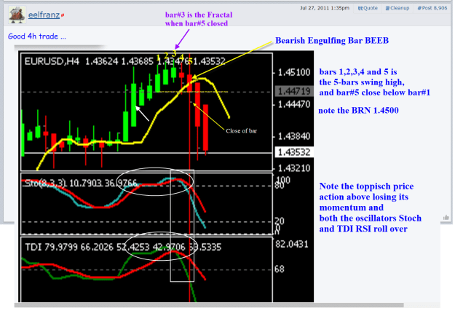Click the "note the BRN 1.4500" text

[x=358, y=111]
